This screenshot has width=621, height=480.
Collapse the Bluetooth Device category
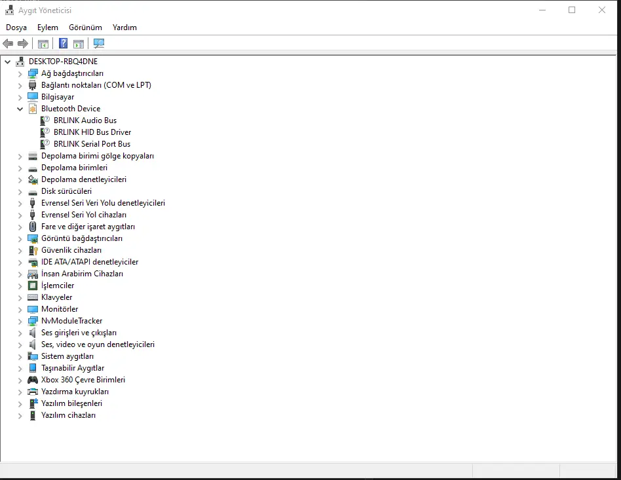(x=20, y=109)
